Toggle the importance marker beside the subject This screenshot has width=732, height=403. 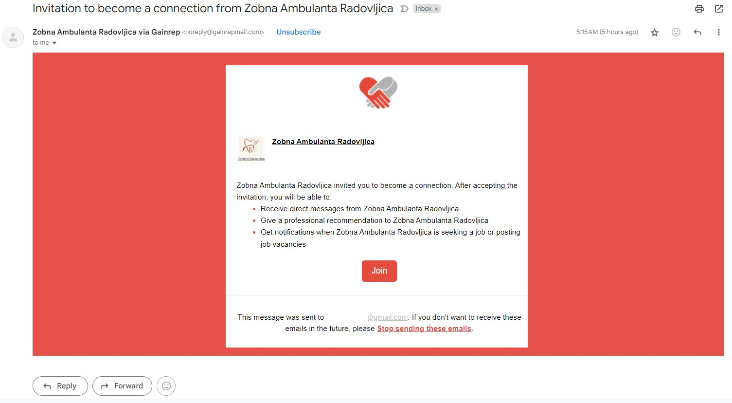click(404, 9)
